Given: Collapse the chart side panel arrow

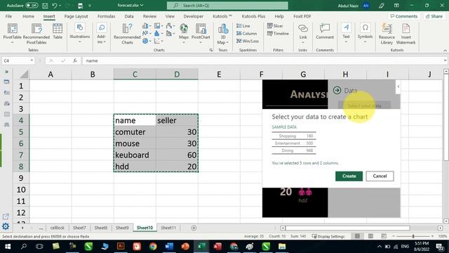Looking at the screenshot, I should (x=398, y=86).
